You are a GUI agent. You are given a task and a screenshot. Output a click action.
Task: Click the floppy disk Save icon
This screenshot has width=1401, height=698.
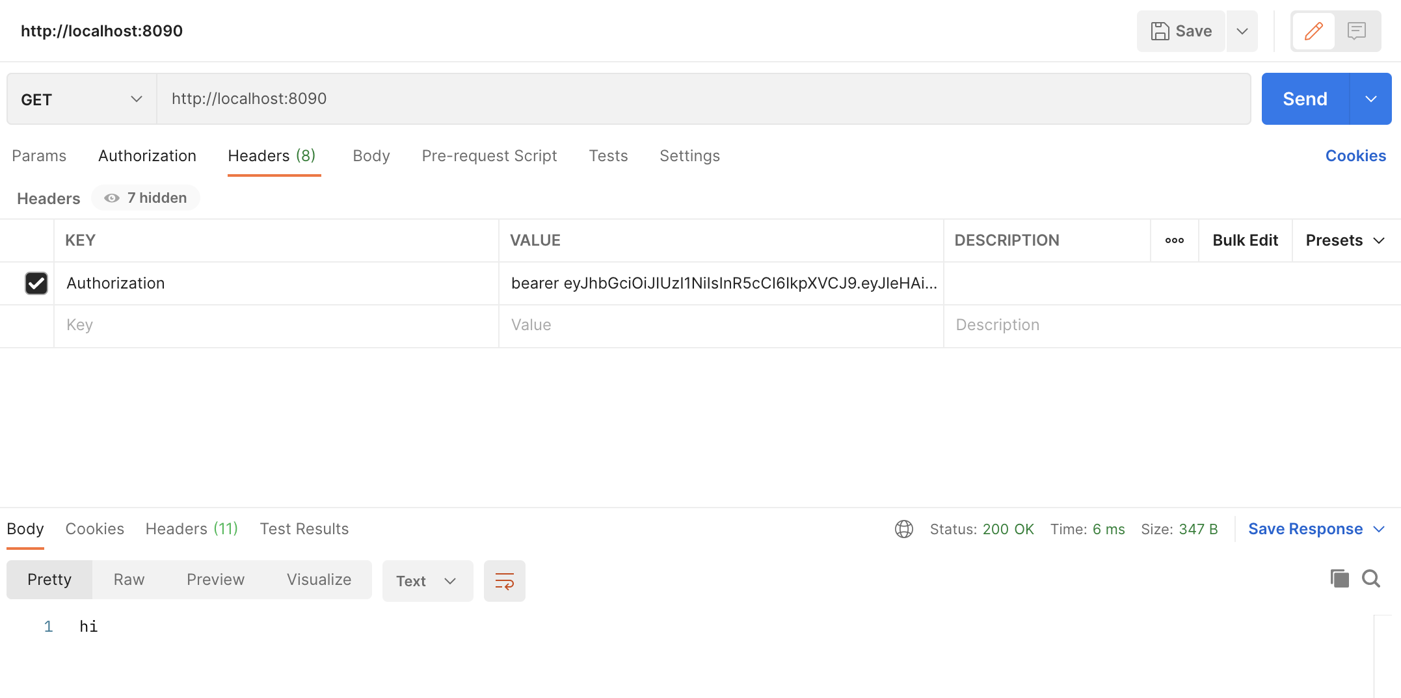click(x=1162, y=31)
